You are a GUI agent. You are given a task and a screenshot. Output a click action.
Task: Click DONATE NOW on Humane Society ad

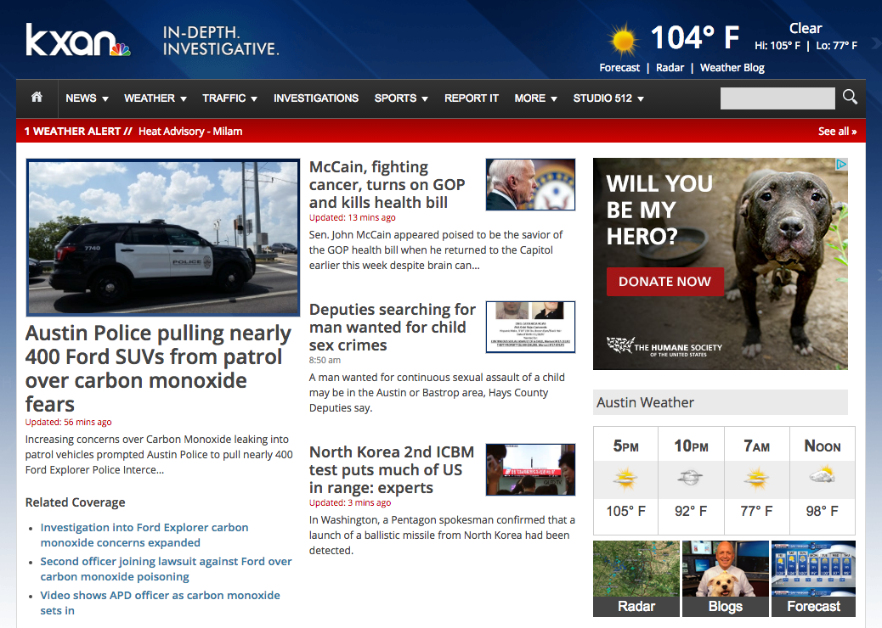[x=664, y=282]
